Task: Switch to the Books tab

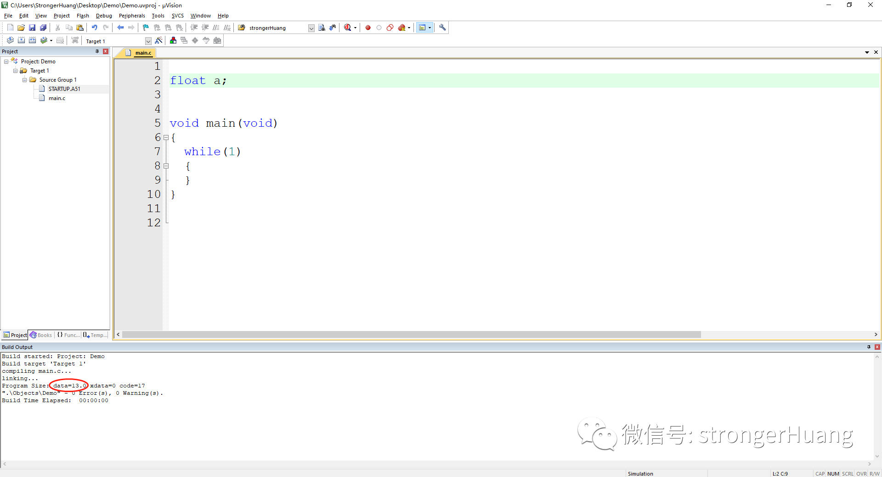Action: tap(41, 335)
